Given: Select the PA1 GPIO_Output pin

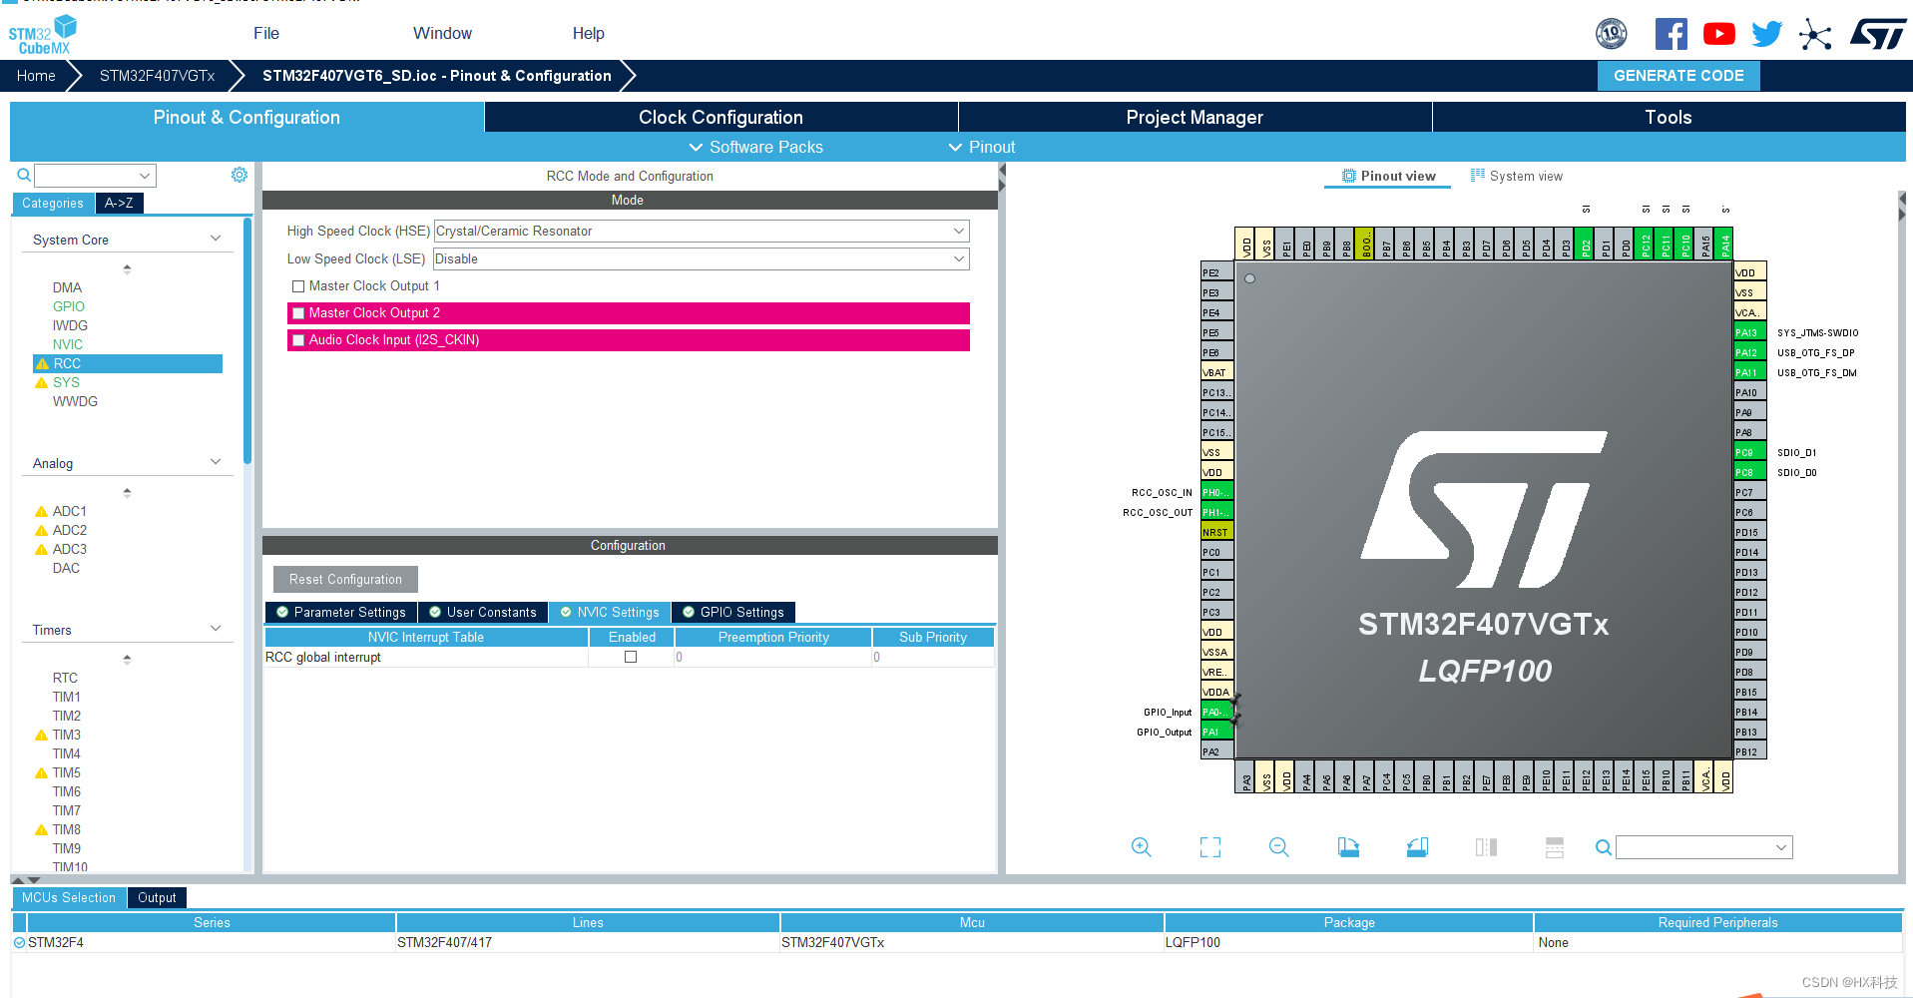Looking at the screenshot, I should click(1216, 732).
